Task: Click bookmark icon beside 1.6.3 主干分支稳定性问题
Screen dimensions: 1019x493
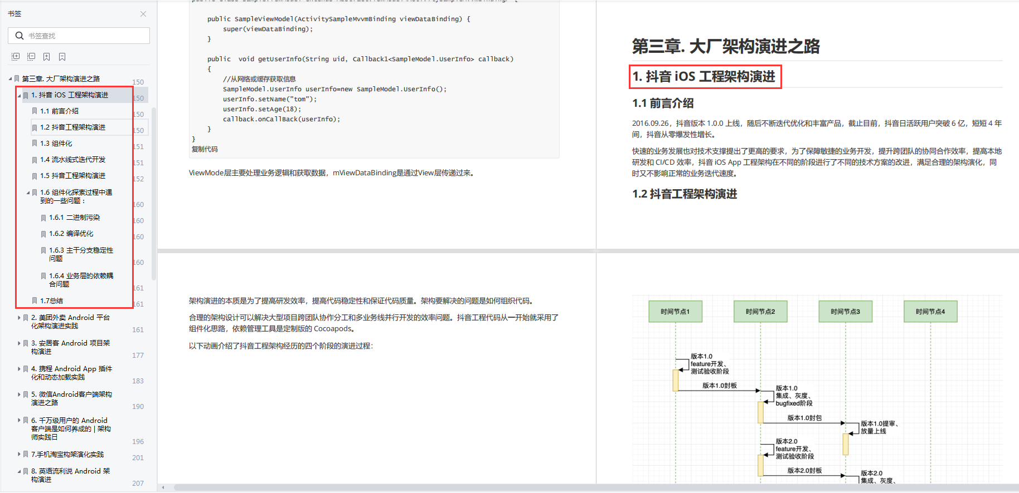Action: [43, 250]
